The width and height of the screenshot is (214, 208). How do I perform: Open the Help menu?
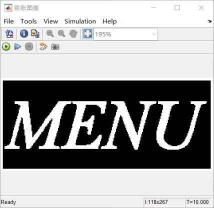click(109, 21)
